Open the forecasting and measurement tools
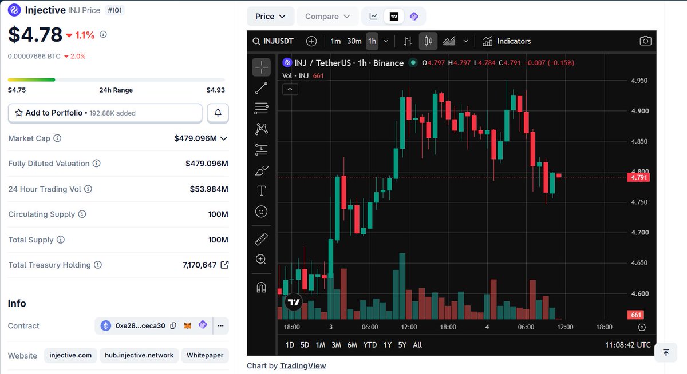The height and width of the screenshot is (374, 687). tap(262, 149)
